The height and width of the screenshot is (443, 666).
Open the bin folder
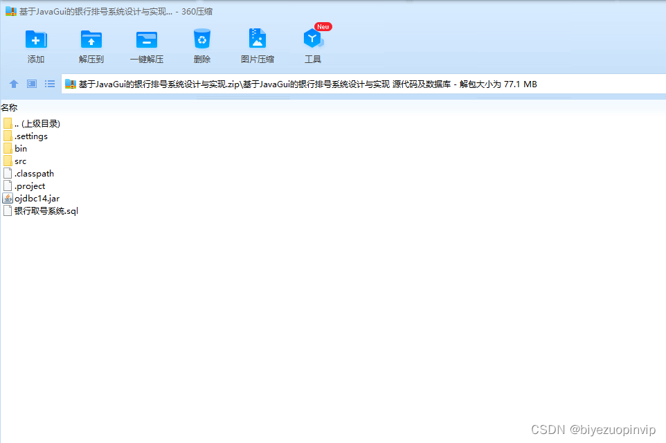(x=21, y=148)
